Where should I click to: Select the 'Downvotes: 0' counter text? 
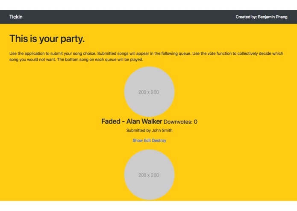pyautogui.click(x=180, y=122)
